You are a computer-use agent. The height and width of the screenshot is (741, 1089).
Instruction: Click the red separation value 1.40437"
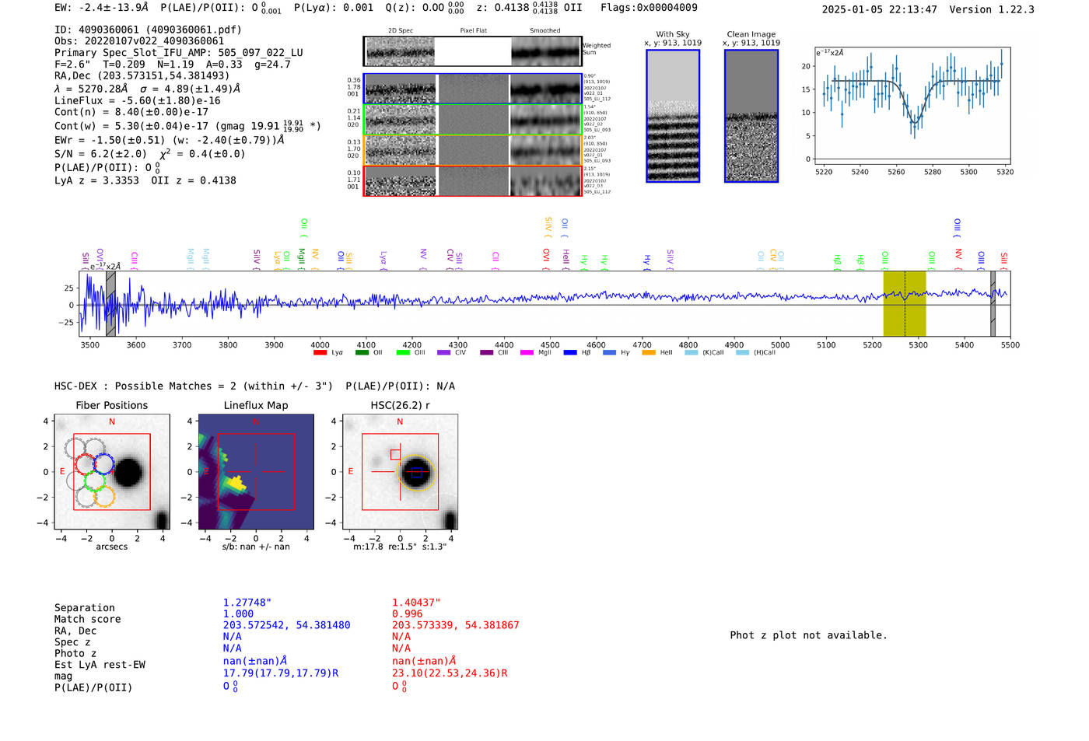416,603
